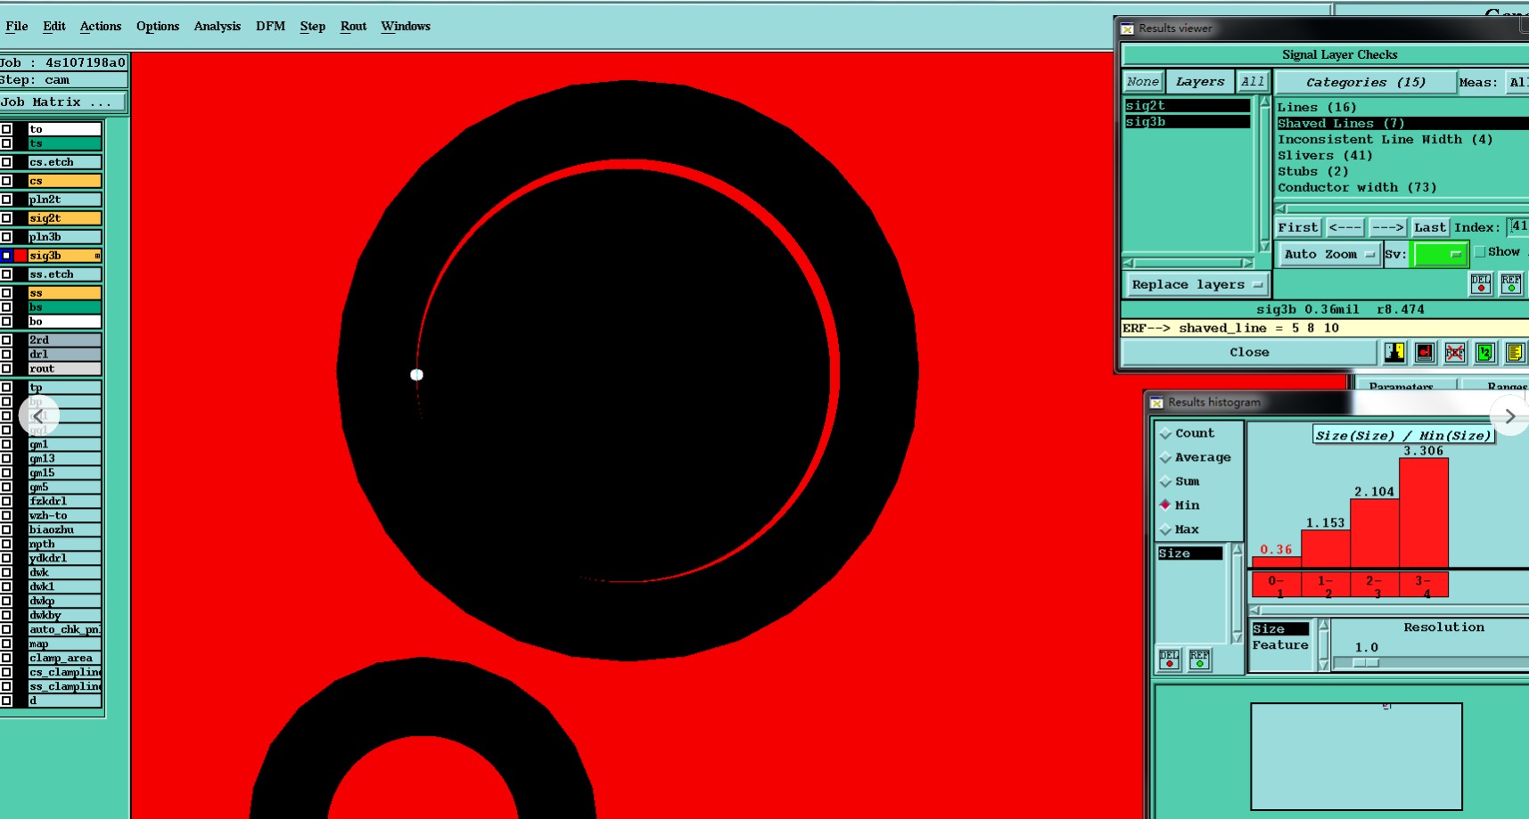Click the red color box of sig3b layer
The width and height of the screenshot is (1529, 819).
[x=20, y=256]
